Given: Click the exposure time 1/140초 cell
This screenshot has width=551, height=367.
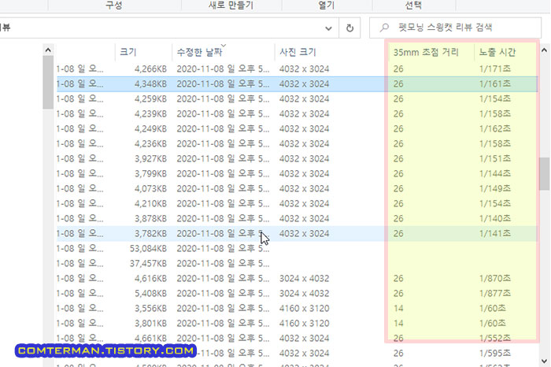Looking at the screenshot, I should point(495,219).
